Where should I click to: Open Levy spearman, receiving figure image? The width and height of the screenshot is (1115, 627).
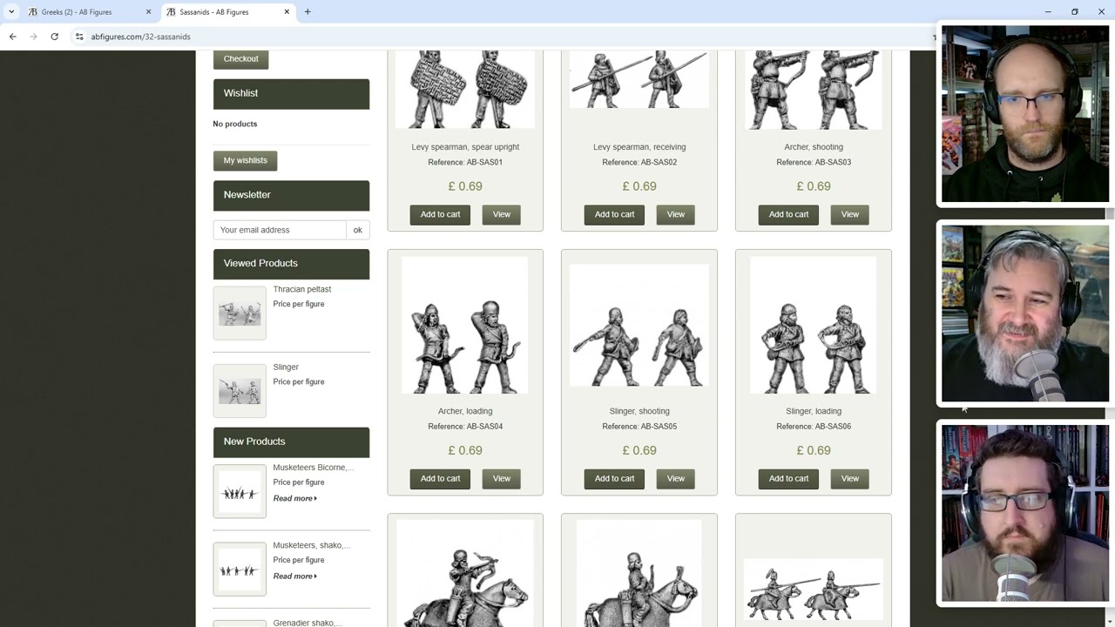639,79
